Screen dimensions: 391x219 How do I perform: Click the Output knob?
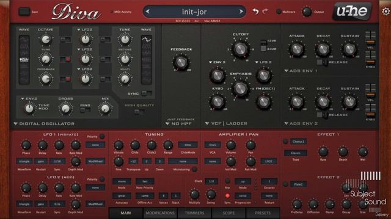pyautogui.click(x=307, y=12)
